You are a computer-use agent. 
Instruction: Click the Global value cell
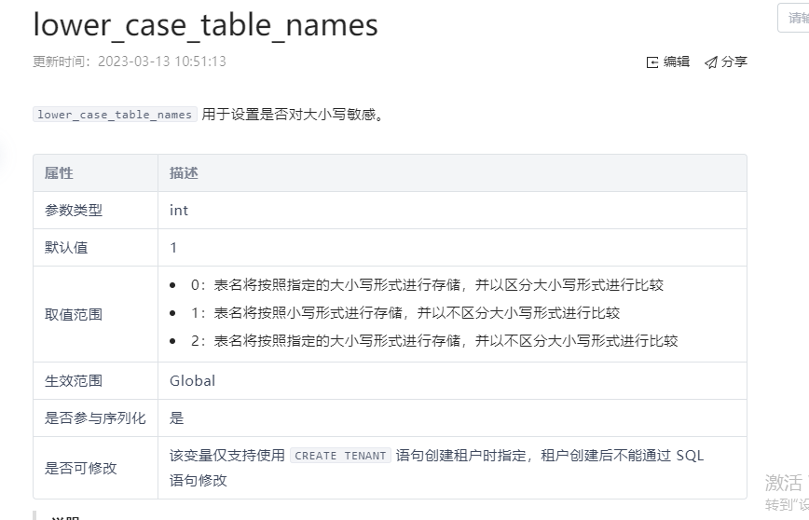tap(192, 380)
